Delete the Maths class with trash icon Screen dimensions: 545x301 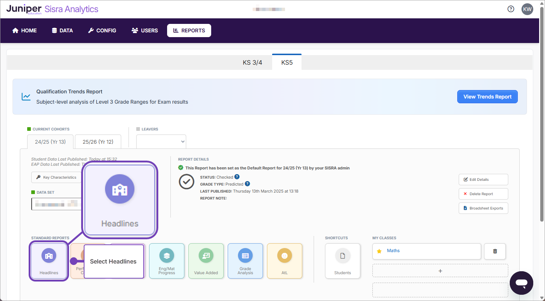point(495,251)
